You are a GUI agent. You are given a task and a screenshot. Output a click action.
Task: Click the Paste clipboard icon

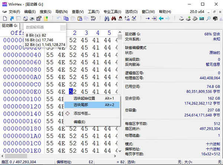click(80, 19)
